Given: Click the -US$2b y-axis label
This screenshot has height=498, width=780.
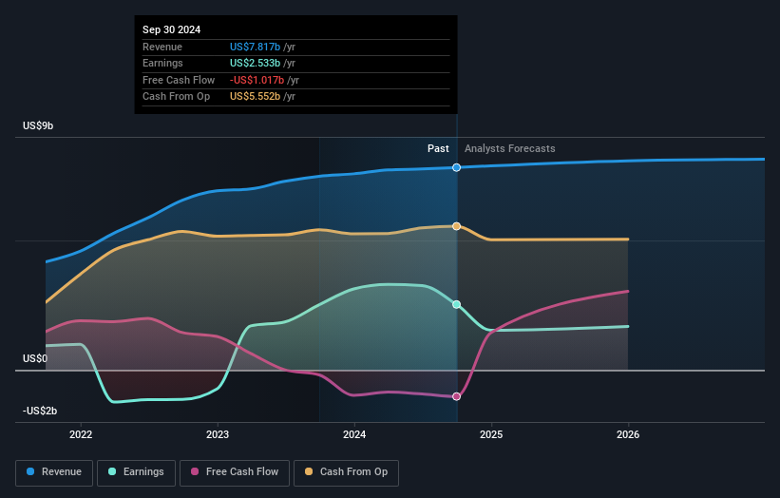Looking at the screenshot, I should click(40, 411).
